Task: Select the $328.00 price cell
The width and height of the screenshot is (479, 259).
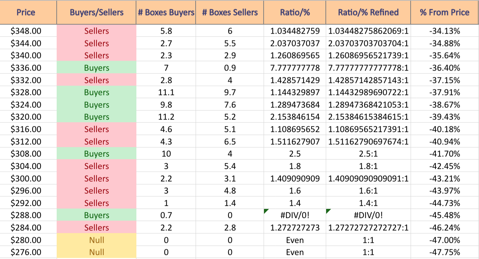Action: tap(28, 92)
